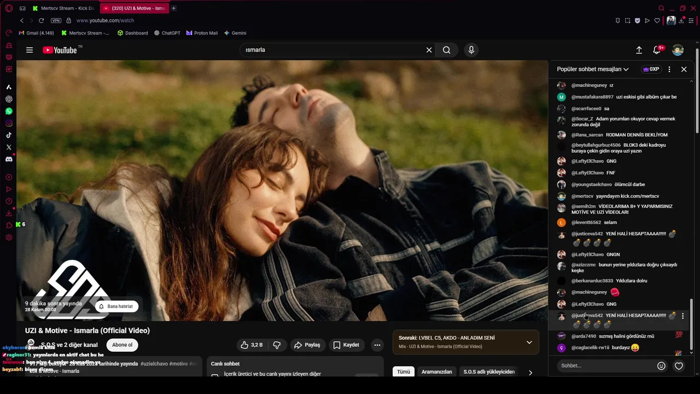Open Mertscv Stream bookmark in bookmarks bar
Screen dimensions: 700x394
(85, 33)
